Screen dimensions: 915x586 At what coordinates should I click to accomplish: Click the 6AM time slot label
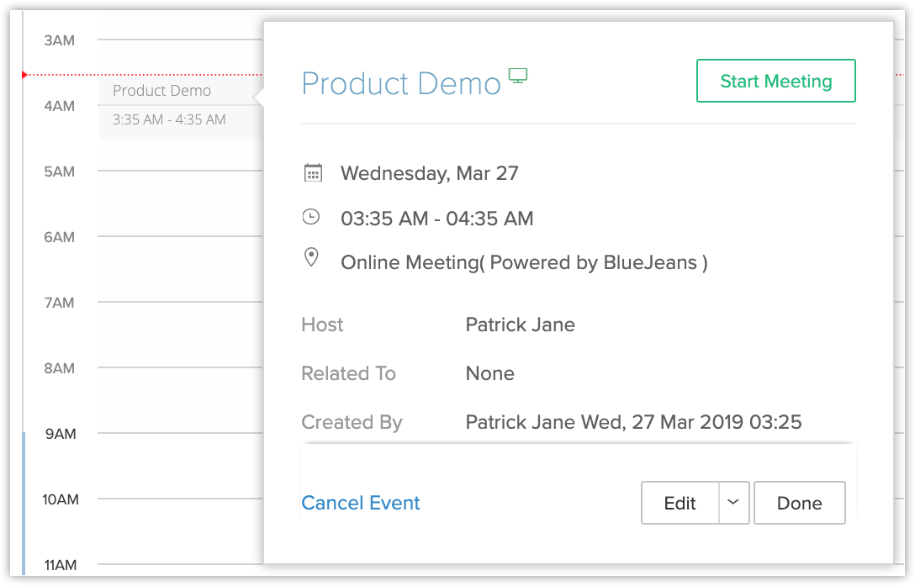coord(60,237)
